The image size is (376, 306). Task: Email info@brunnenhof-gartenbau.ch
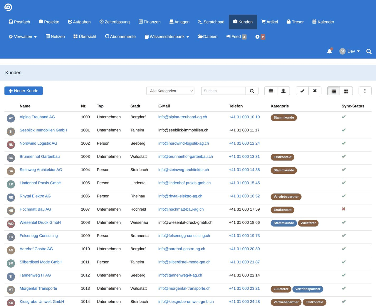click(186, 156)
